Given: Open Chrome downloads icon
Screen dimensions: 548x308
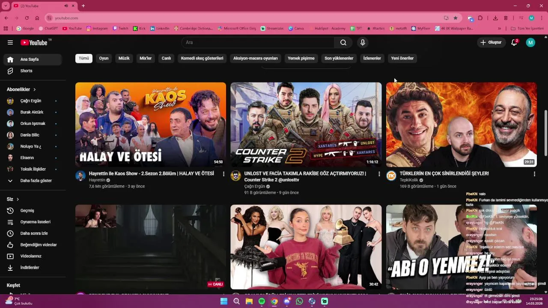Looking at the screenshot, I should click(495, 18).
